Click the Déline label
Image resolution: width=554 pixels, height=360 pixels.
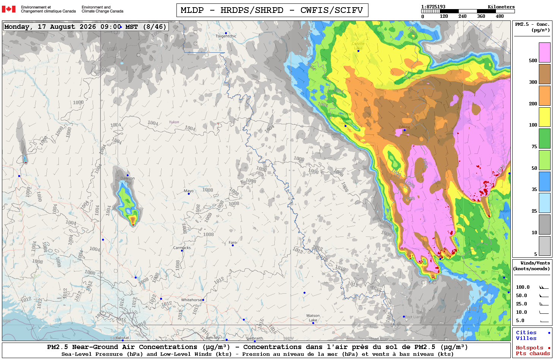point(404,127)
